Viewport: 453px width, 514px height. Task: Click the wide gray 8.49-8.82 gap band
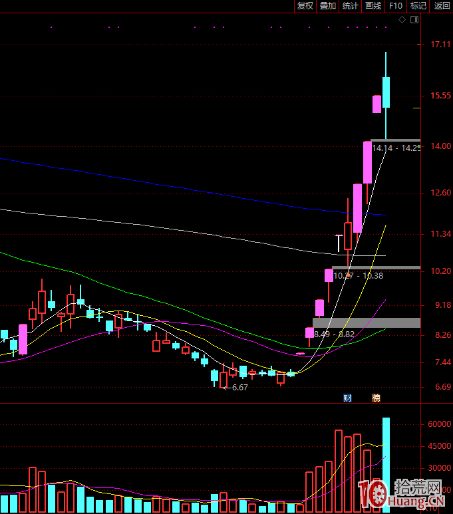(367, 322)
